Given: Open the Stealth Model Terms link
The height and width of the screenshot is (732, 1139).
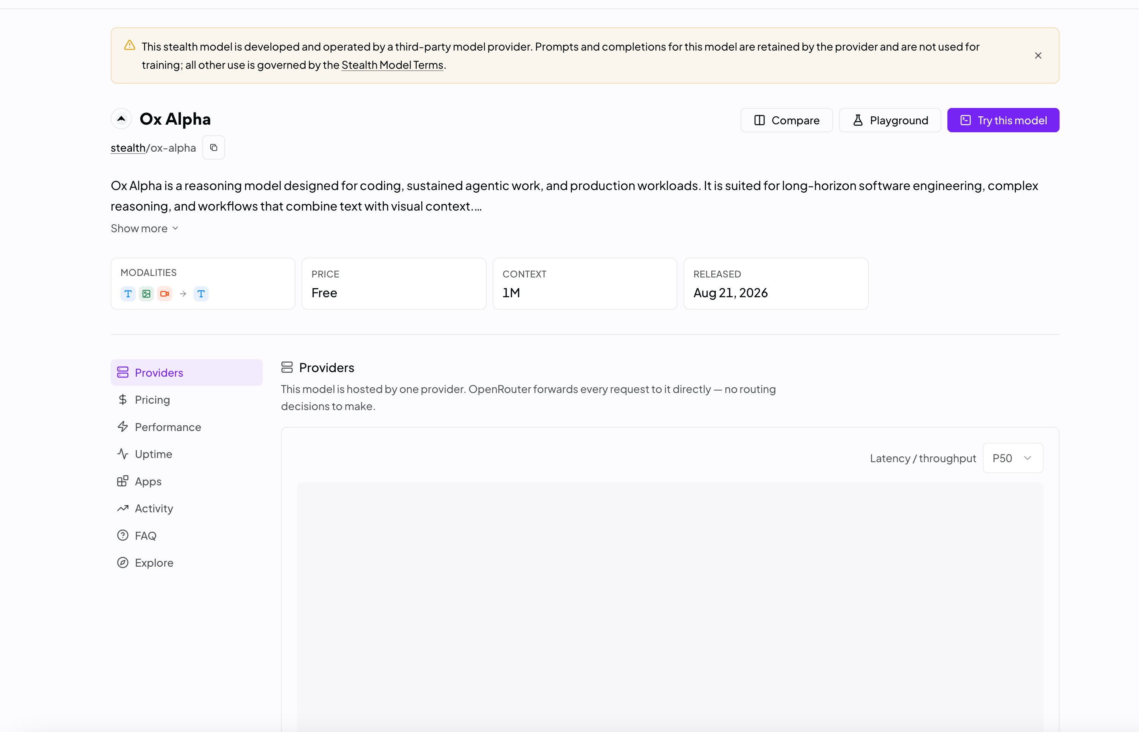Looking at the screenshot, I should (x=392, y=65).
